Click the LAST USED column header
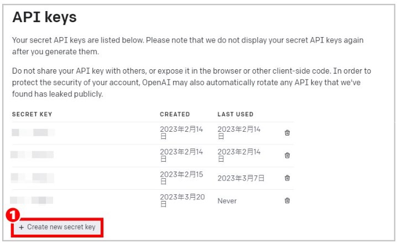Image resolution: width=397 pixels, height=243 pixels. tap(235, 115)
